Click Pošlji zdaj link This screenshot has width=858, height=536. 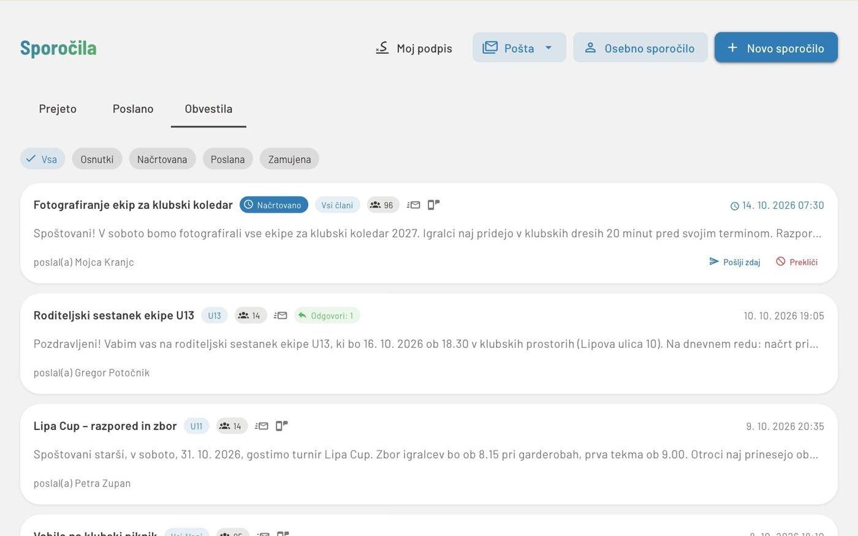pyautogui.click(x=734, y=262)
